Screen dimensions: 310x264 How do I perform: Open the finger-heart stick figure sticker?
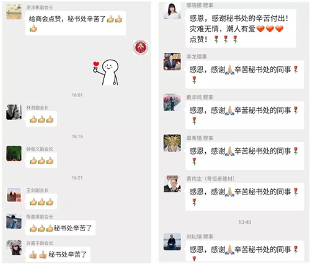[106, 72]
